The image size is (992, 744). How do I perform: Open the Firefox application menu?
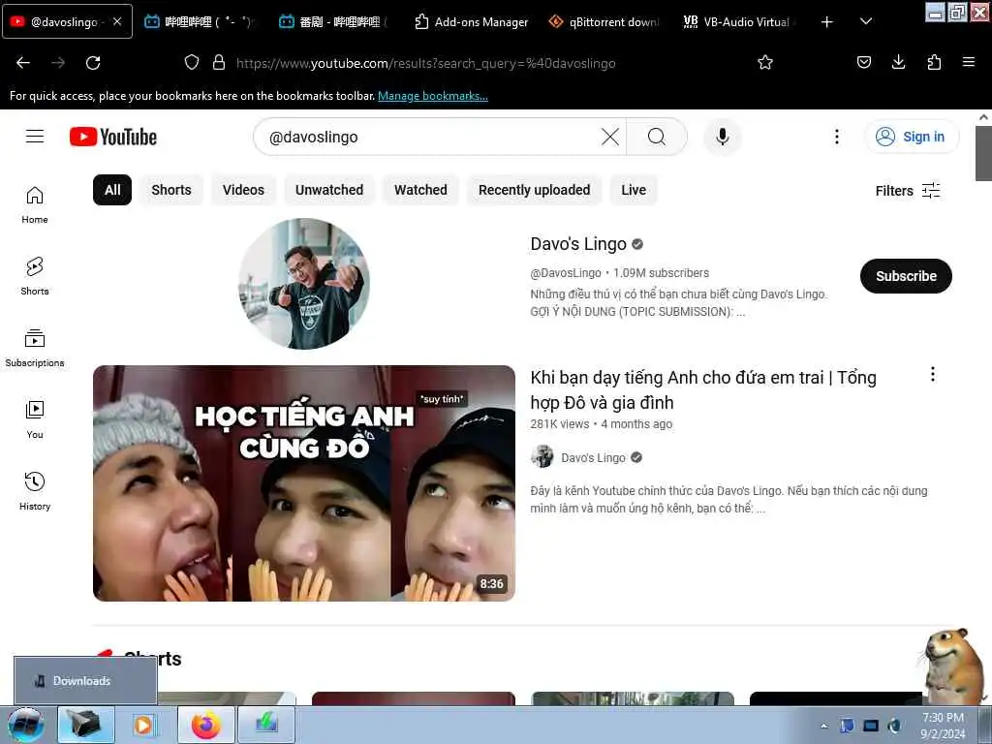pos(968,62)
